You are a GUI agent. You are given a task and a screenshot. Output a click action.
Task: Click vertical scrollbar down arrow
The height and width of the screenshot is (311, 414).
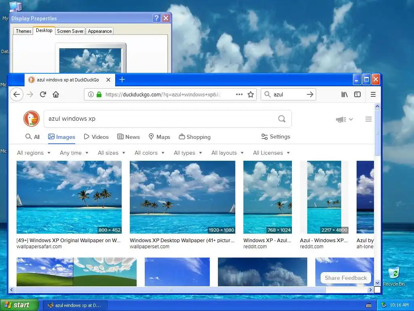pyautogui.click(x=377, y=283)
